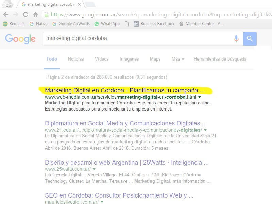Click the mauriciosilvester.com.ar green URL
This screenshot has width=272, height=204.
[72, 202]
